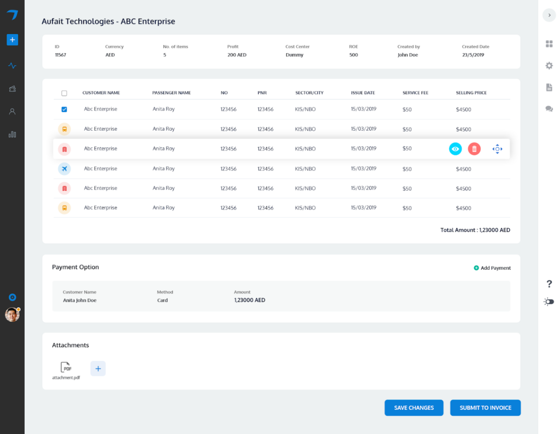This screenshot has width=560, height=434.
Task: Open the dashboard grid icon on the right
Action: click(x=549, y=43)
